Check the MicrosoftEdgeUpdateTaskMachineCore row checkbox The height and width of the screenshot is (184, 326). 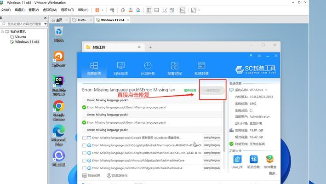coord(84,161)
